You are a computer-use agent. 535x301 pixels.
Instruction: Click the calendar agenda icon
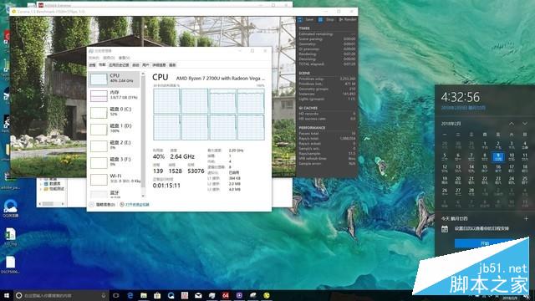[x=445, y=229]
